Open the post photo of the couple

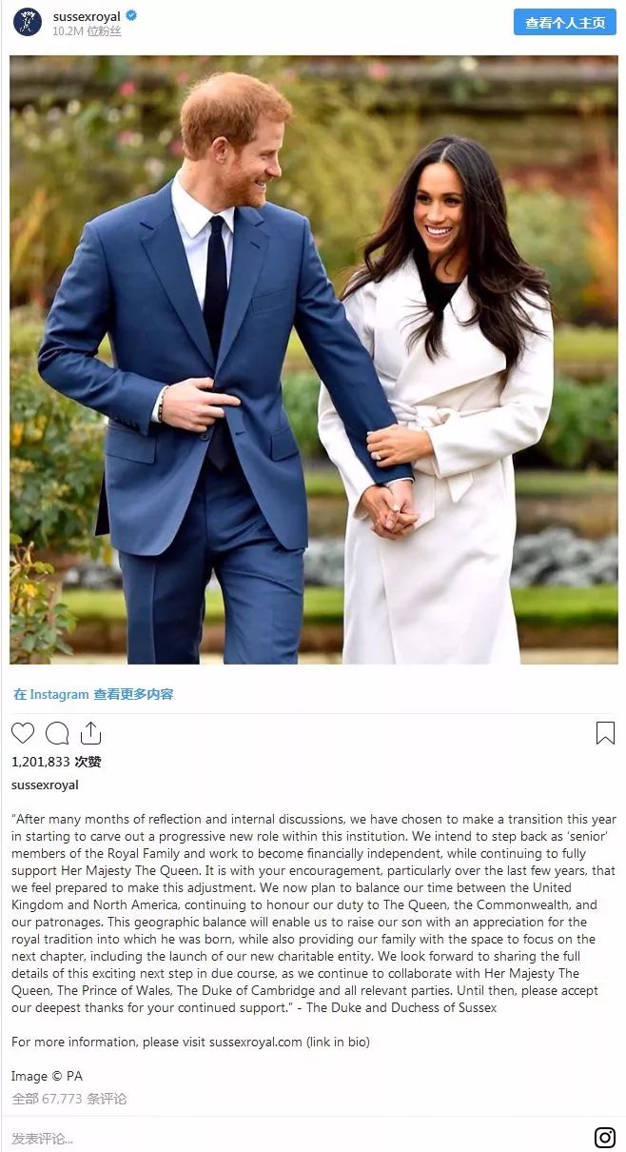tap(314, 360)
